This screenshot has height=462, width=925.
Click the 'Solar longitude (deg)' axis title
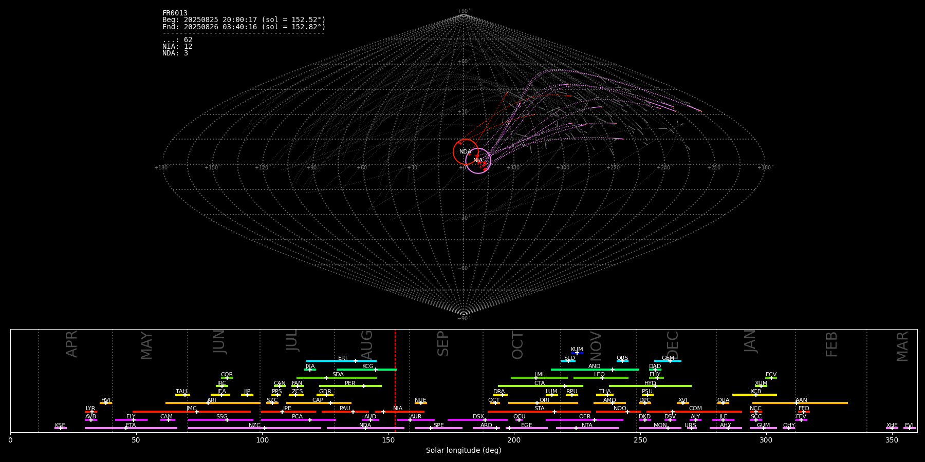pyautogui.click(x=464, y=450)
